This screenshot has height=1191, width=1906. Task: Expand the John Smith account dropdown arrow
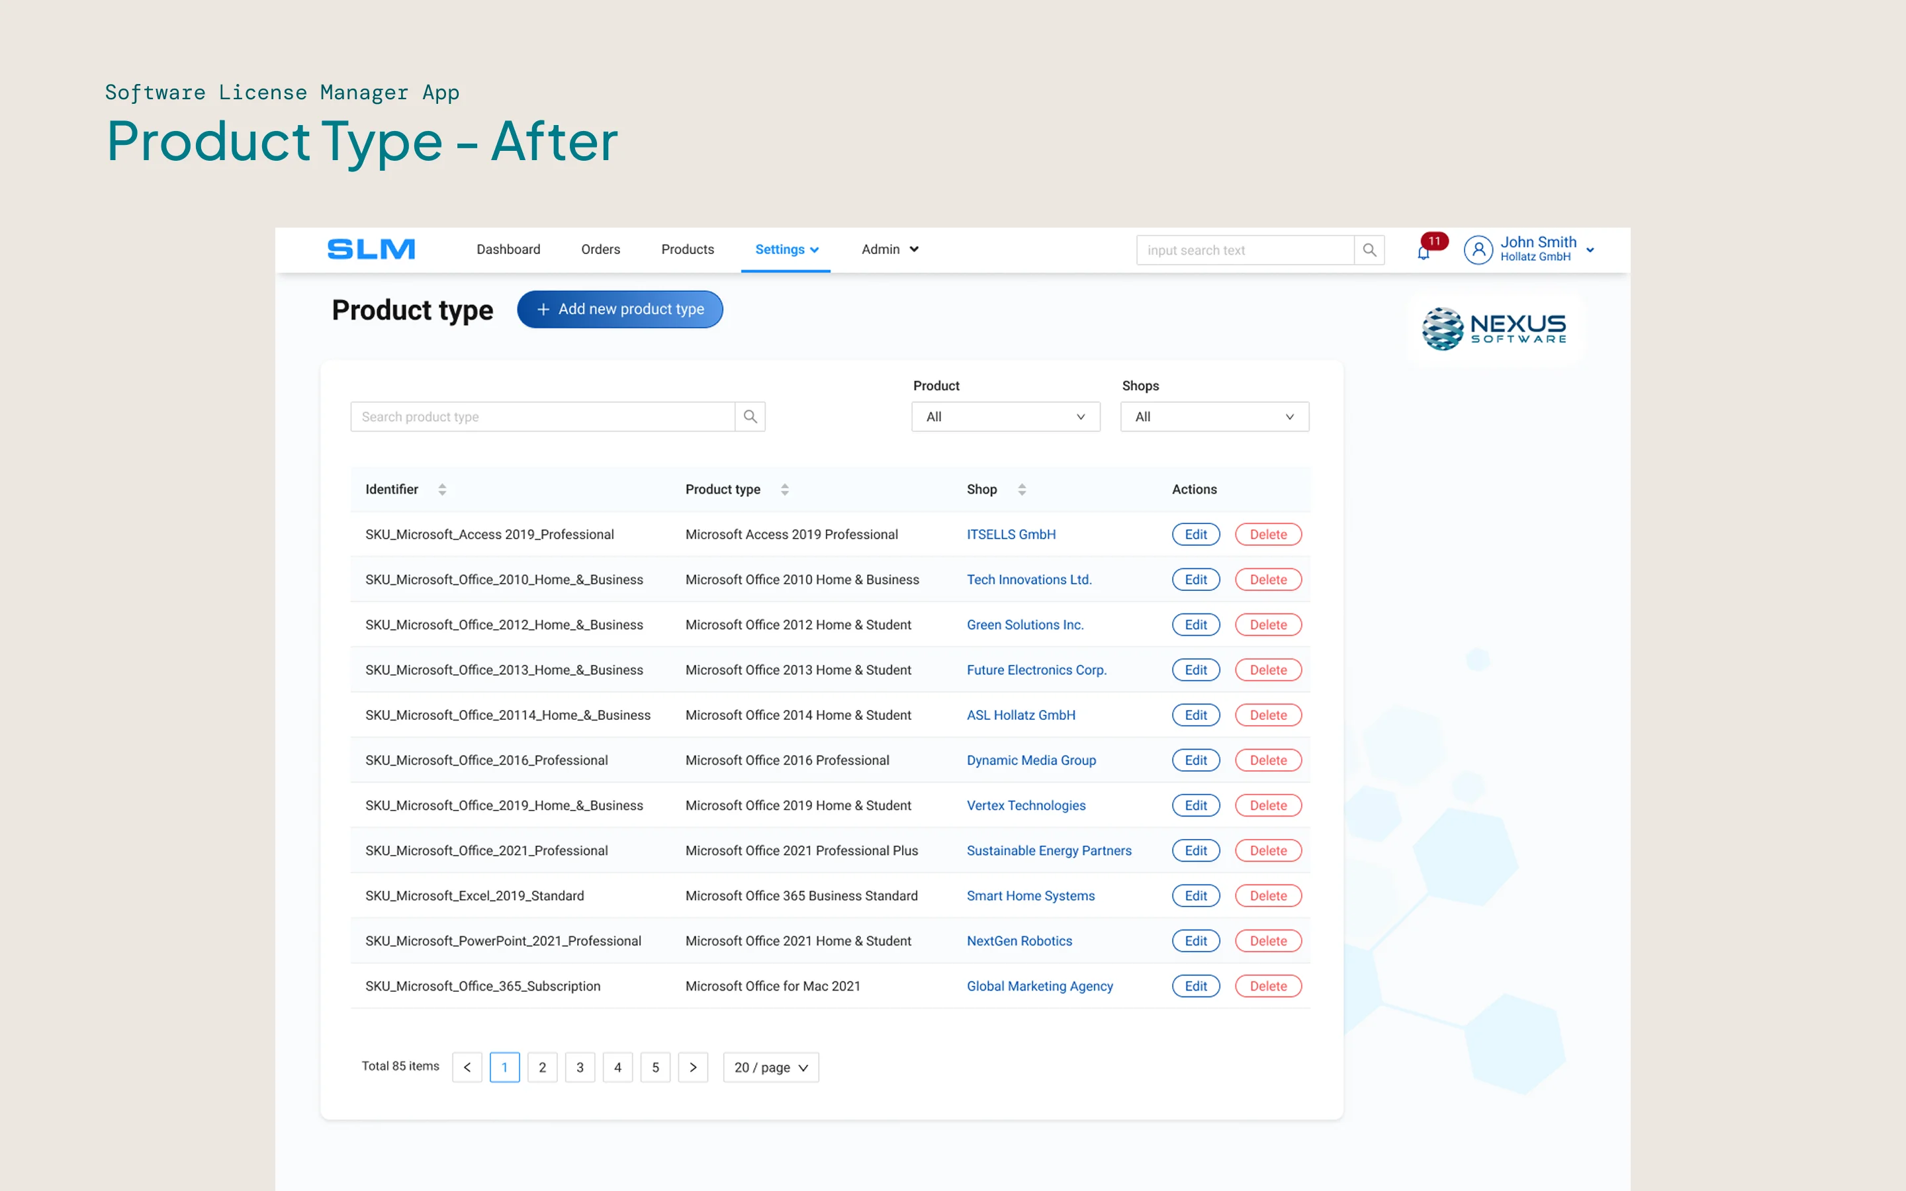(x=1590, y=249)
